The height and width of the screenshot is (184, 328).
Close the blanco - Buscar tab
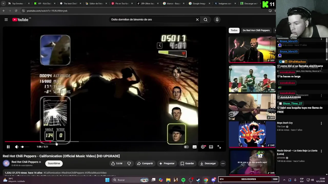click(x=184, y=4)
